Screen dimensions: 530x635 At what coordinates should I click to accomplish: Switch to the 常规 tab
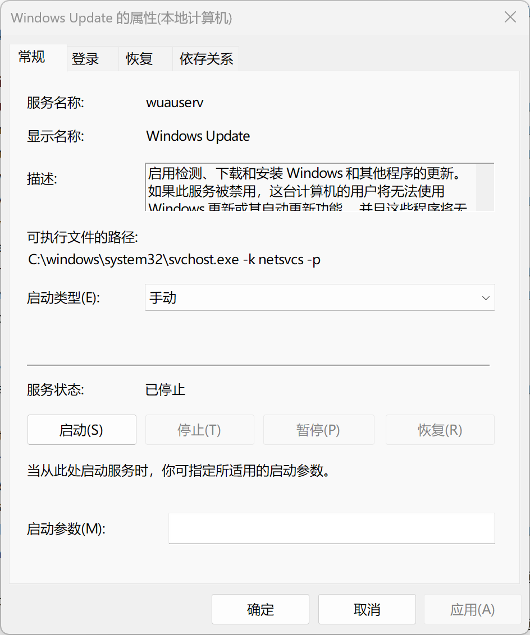point(38,57)
